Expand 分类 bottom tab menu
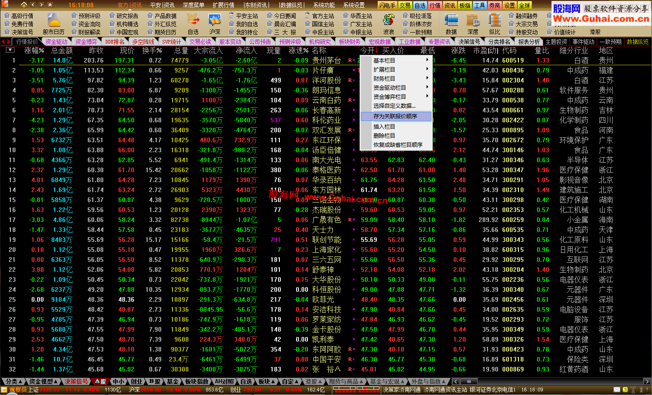This screenshot has width=652, height=395. point(14,381)
